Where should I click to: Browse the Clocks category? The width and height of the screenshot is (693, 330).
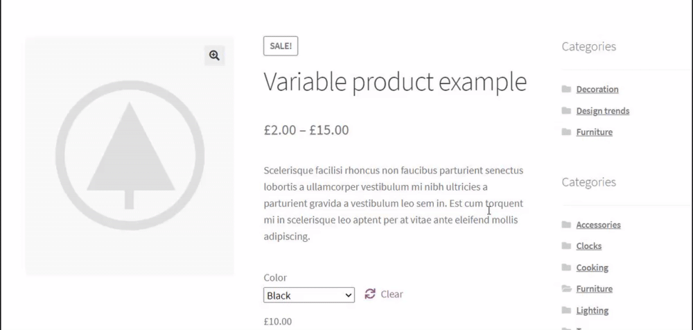pyautogui.click(x=589, y=246)
